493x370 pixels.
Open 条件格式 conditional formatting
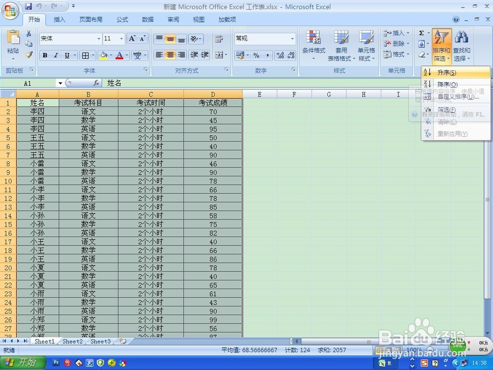[x=314, y=45]
